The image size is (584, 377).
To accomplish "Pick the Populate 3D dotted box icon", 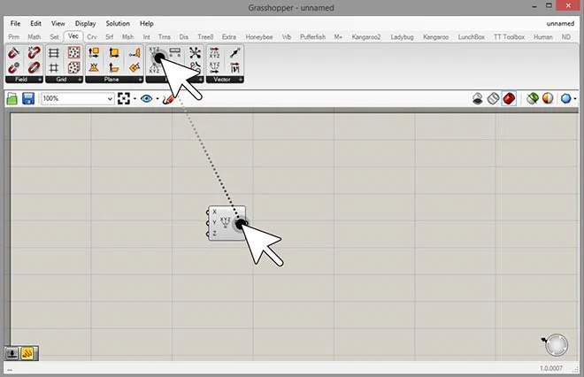I will (x=74, y=68).
